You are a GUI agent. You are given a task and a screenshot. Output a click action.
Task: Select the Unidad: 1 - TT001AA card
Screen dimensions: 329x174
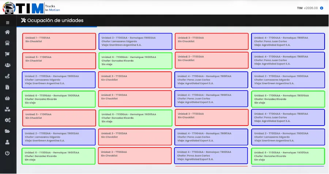pos(59,41)
